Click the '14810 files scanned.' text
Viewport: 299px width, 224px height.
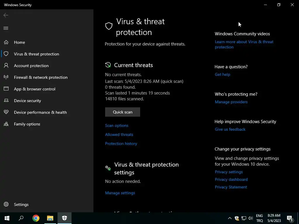pyautogui.click(x=124, y=99)
